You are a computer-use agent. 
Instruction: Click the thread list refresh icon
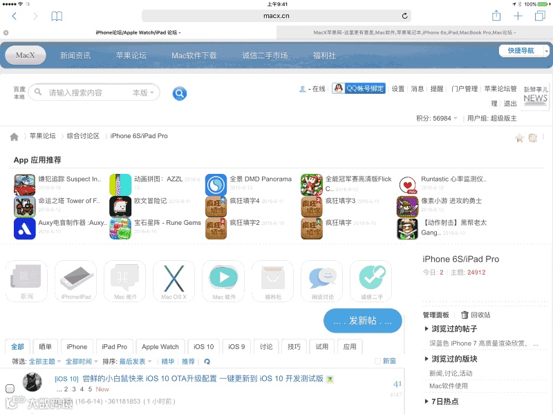207,362
